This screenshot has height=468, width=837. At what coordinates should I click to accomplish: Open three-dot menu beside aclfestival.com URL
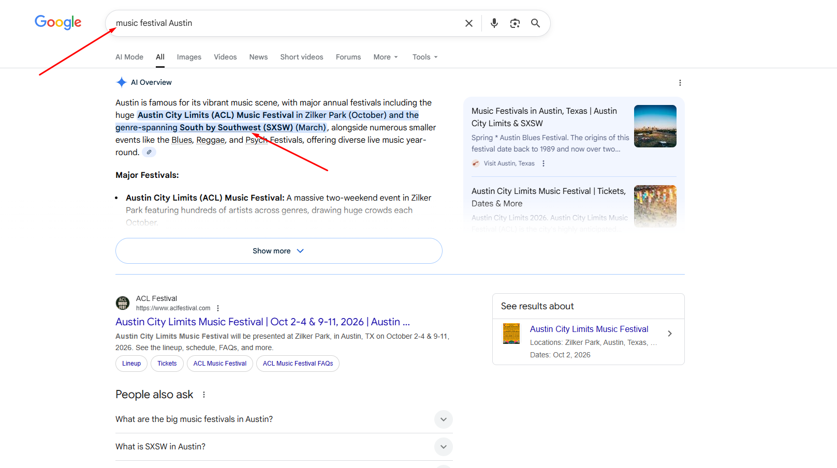pyautogui.click(x=218, y=308)
